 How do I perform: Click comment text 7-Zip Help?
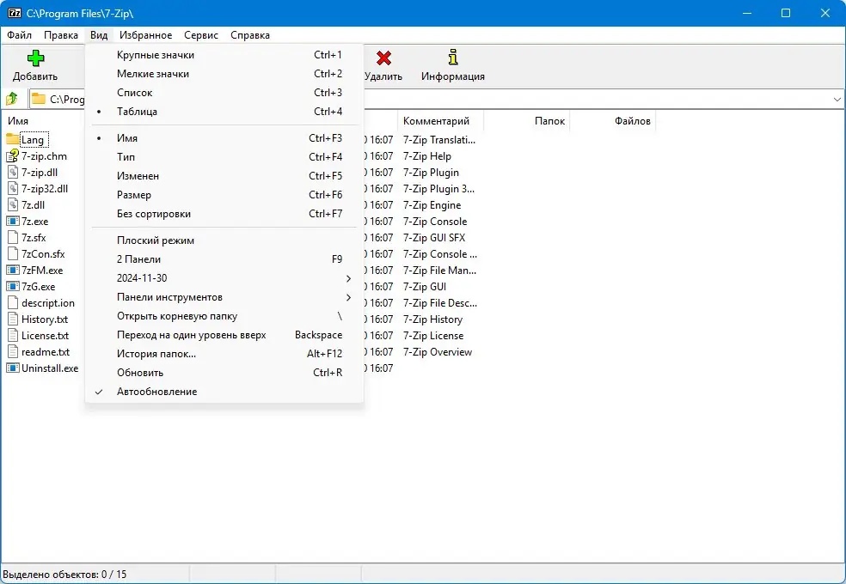coord(426,156)
